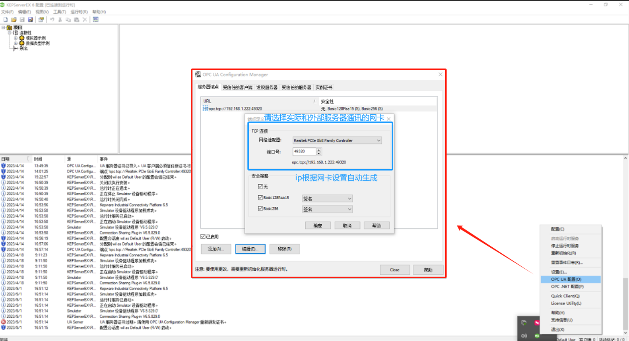The width and height of the screenshot is (629, 341).
Task: Click the Undo toolbar icon
Action: 52,19
